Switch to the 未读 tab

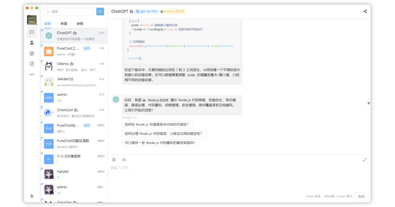pyautogui.click(x=64, y=24)
